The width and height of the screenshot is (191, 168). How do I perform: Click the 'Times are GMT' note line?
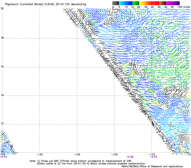[x=81, y=161]
